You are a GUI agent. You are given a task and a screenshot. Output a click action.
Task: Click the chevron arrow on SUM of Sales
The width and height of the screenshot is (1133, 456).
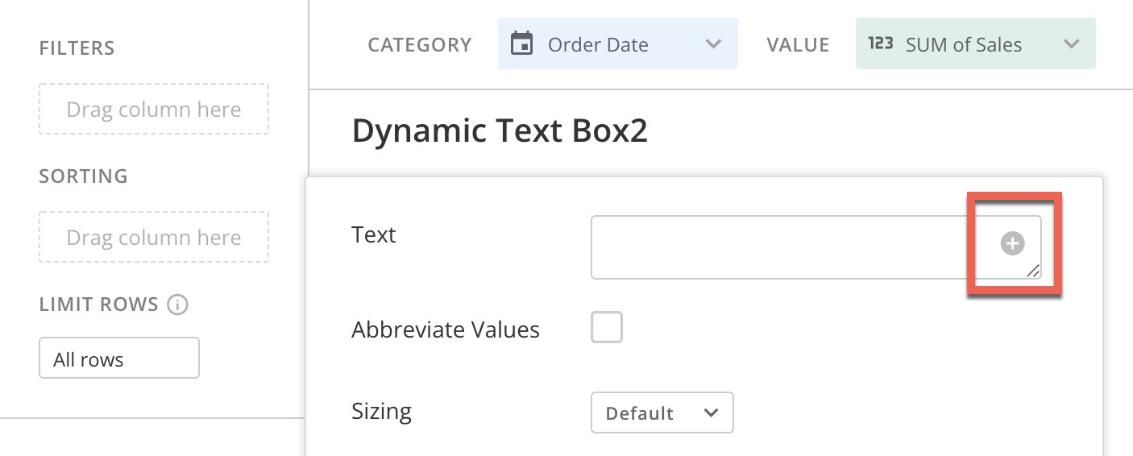tap(1071, 44)
